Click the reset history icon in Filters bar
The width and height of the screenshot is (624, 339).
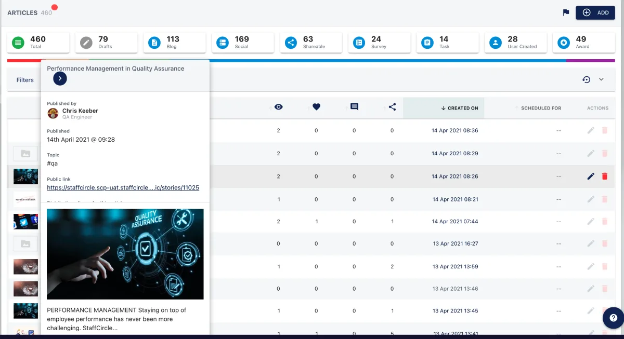click(x=586, y=79)
